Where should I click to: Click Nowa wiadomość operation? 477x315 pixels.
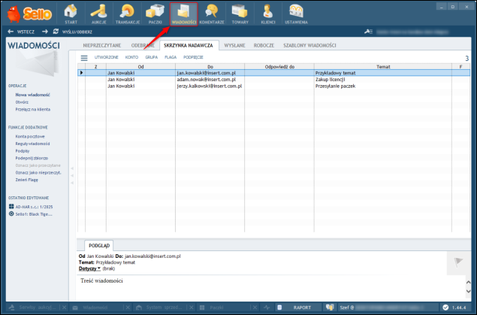coord(32,95)
